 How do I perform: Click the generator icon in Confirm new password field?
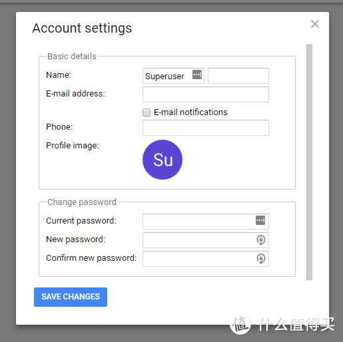click(261, 259)
